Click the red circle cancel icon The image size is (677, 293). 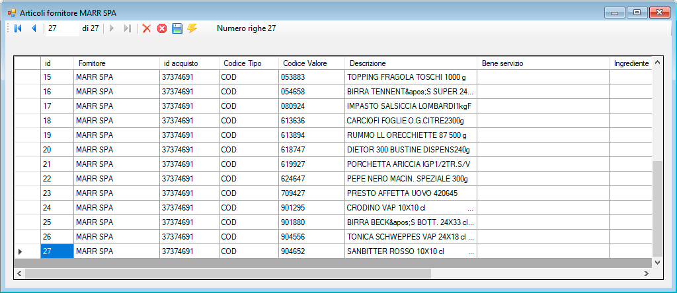pyautogui.click(x=162, y=28)
